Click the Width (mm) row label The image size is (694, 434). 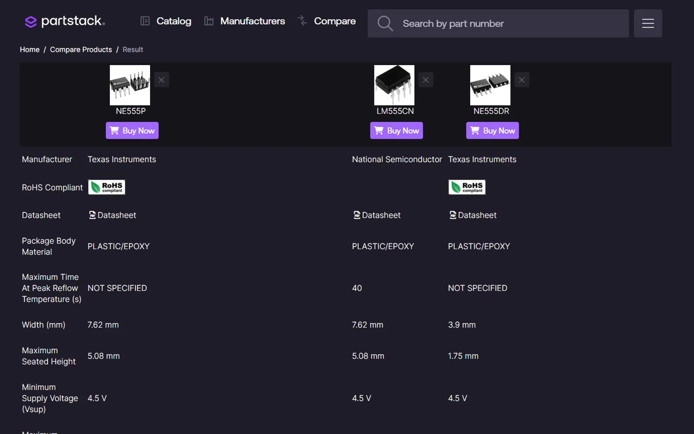(43, 325)
